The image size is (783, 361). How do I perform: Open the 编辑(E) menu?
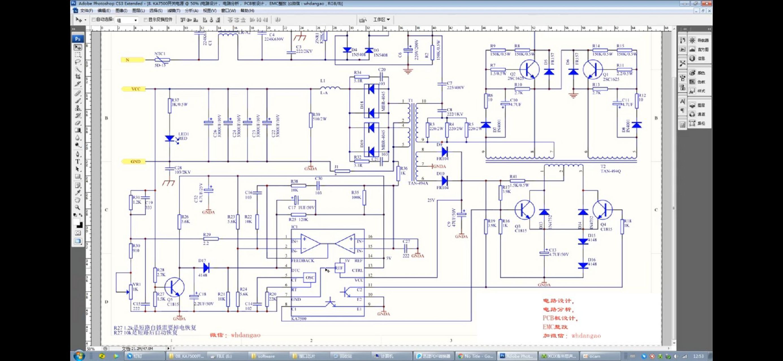104,11
